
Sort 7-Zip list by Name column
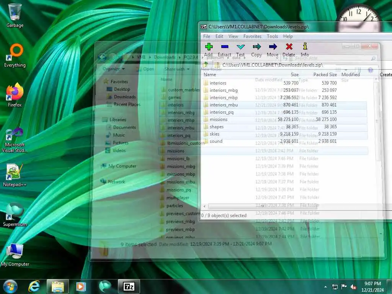(210, 75)
